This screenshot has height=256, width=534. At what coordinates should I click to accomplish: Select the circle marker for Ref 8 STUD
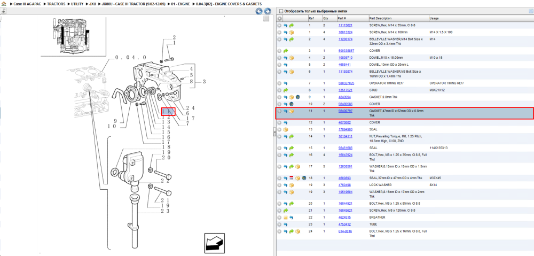tap(279, 90)
